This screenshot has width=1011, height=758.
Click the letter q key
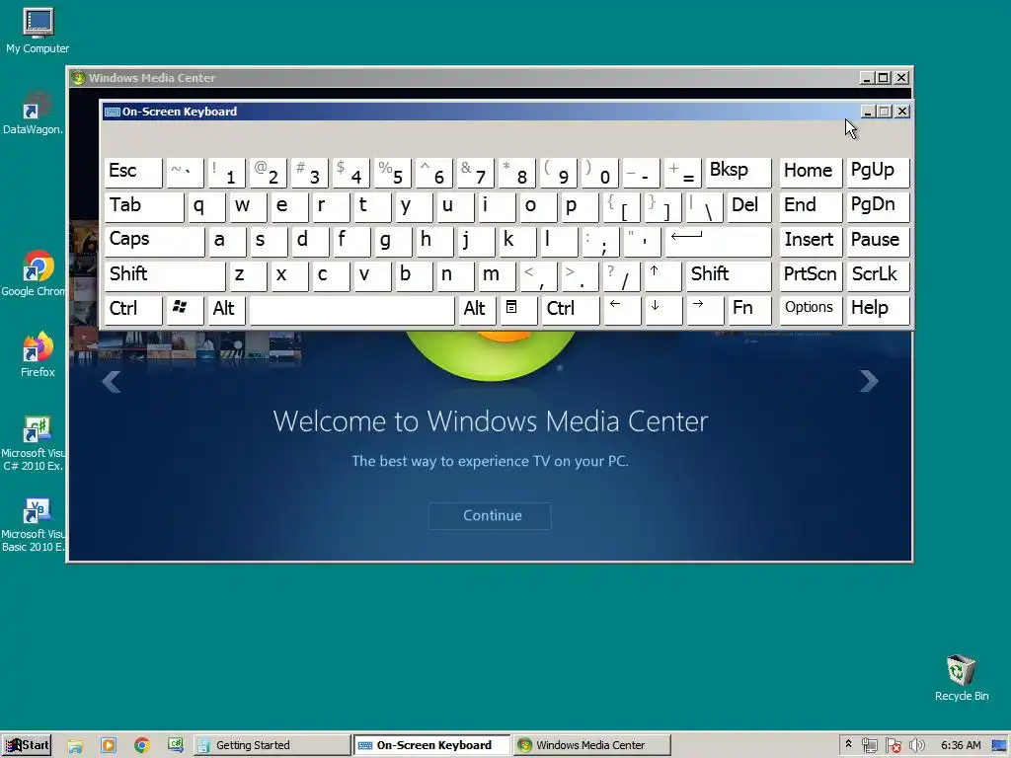[206, 206]
